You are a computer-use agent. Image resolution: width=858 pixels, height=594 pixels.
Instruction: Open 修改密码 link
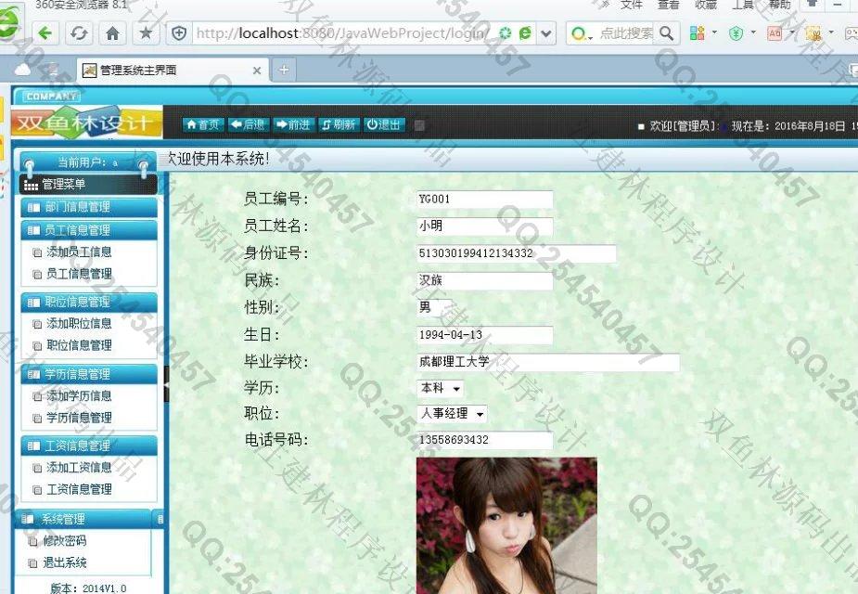coord(65,541)
